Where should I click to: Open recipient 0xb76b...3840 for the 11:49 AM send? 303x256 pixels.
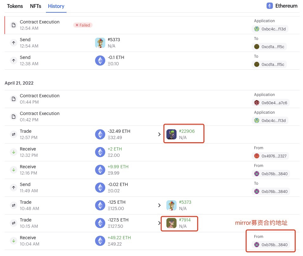click(271, 191)
